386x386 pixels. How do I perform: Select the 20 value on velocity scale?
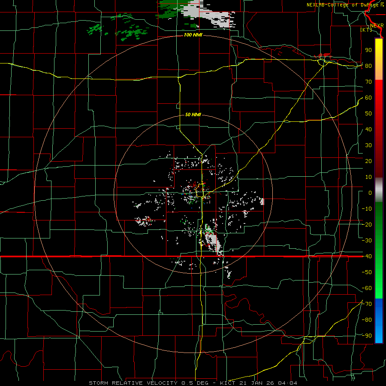[368, 161]
